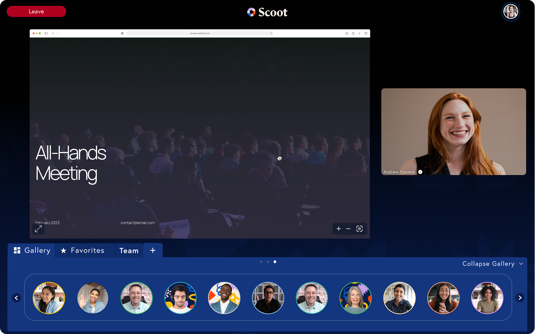This screenshot has height=334, width=535.
Task: Click Andrew Stevens video tile
Action: [454, 132]
